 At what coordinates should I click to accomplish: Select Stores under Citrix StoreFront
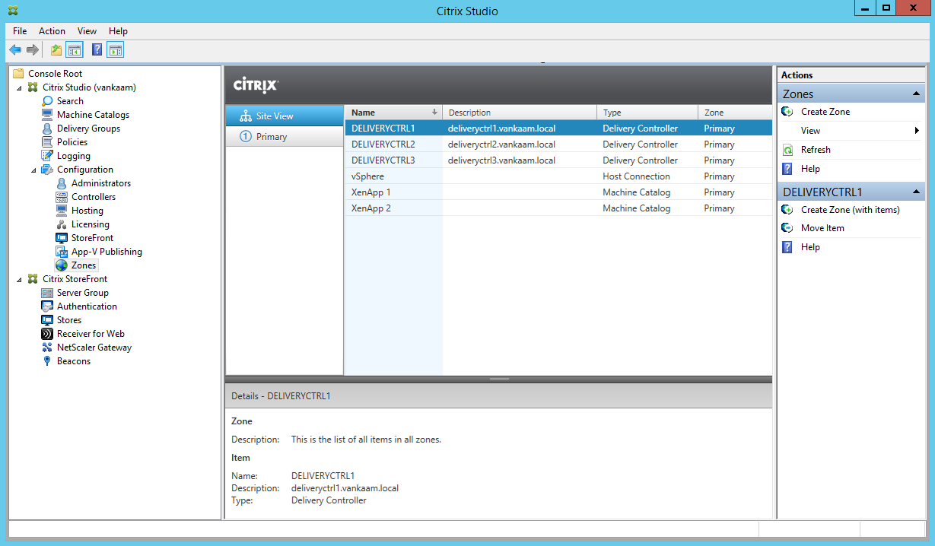coord(69,320)
